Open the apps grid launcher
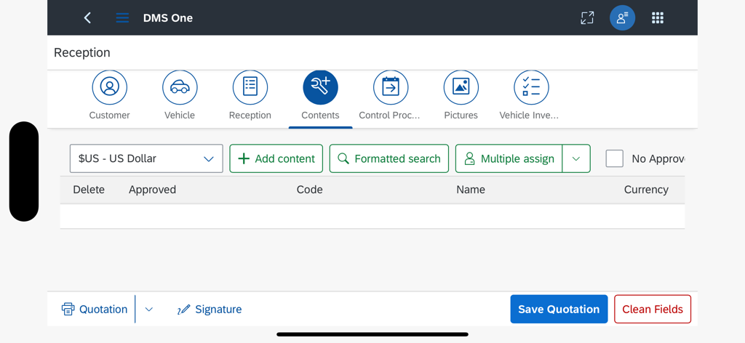Viewport: 745px width, 343px height. [x=658, y=18]
